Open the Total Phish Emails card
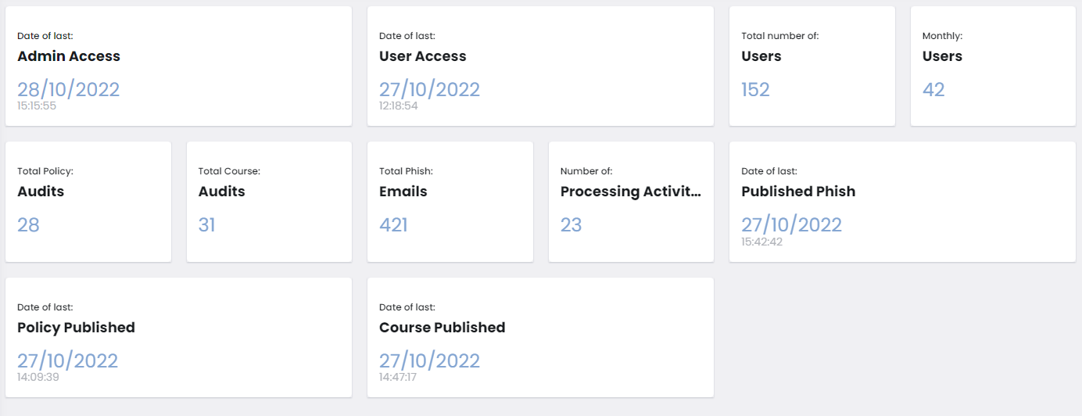Screen dimensions: 1082x416 coord(450,202)
